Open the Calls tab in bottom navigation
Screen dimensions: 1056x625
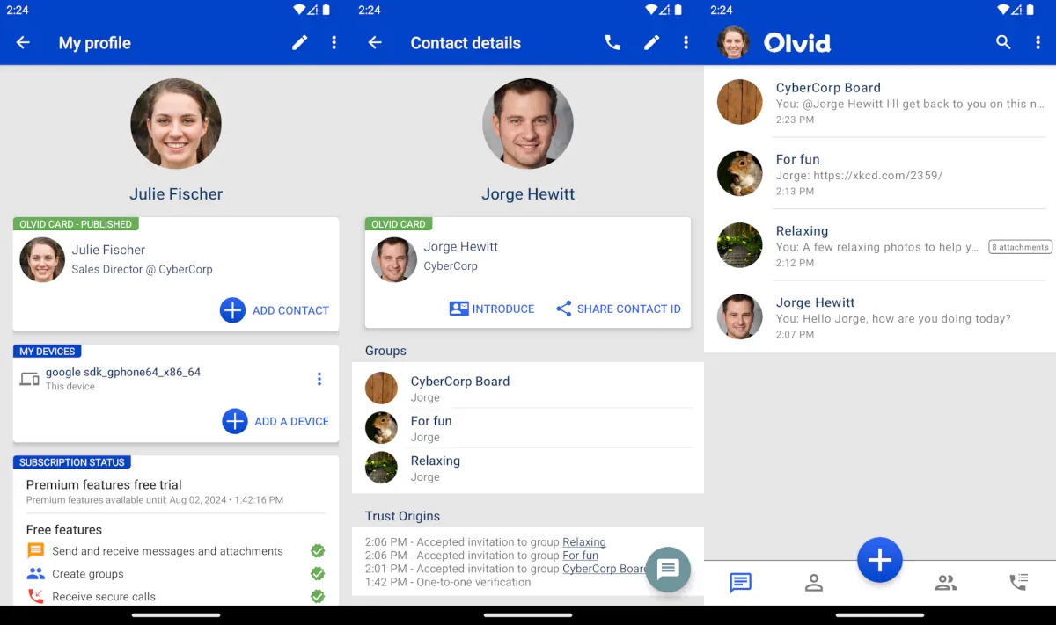pyautogui.click(x=1018, y=582)
